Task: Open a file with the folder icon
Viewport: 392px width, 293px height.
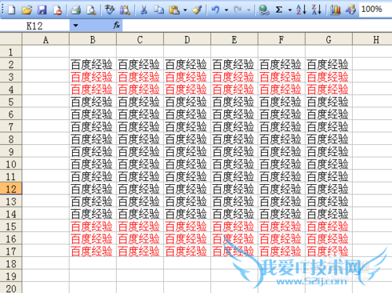Action: [27, 10]
